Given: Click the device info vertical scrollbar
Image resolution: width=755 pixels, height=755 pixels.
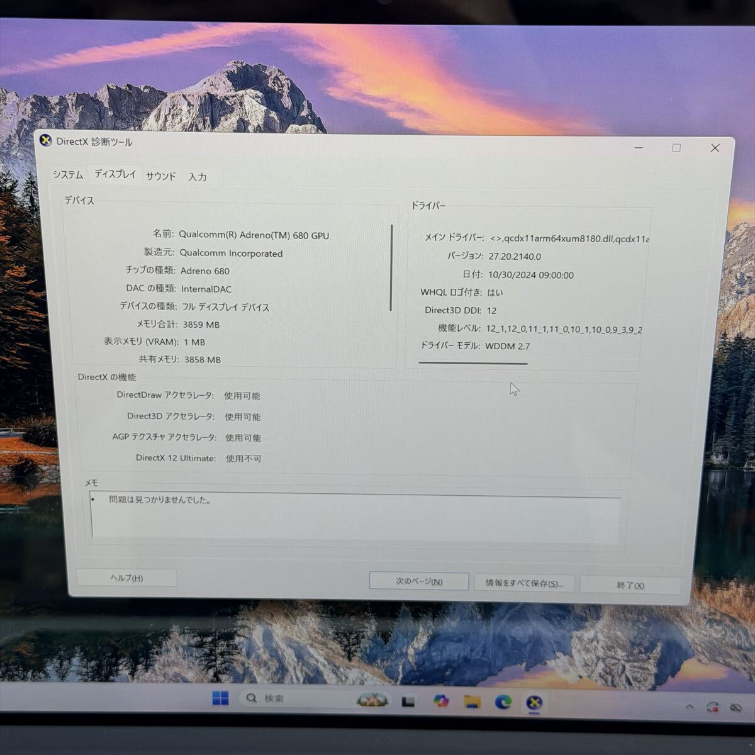Looking at the screenshot, I should click(391, 268).
